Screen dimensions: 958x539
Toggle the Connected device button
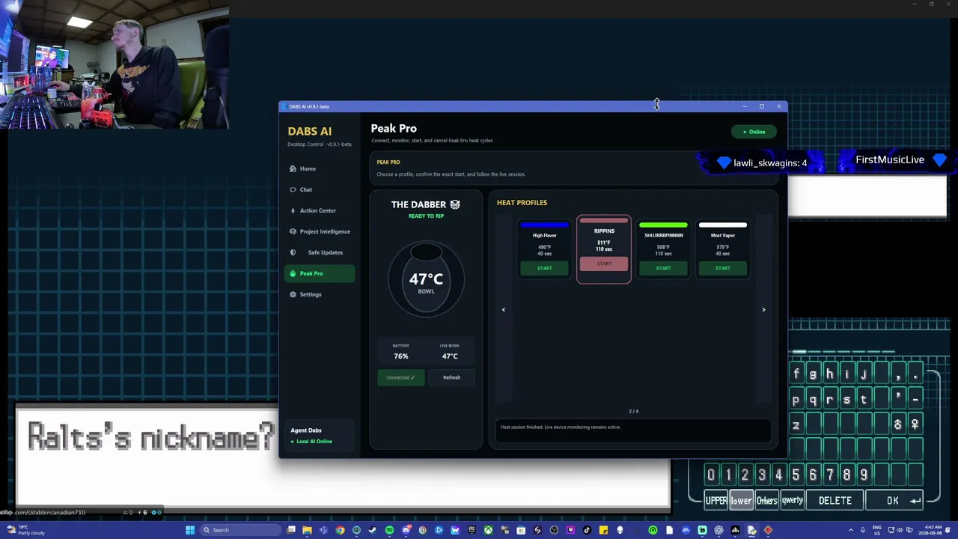coord(400,377)
